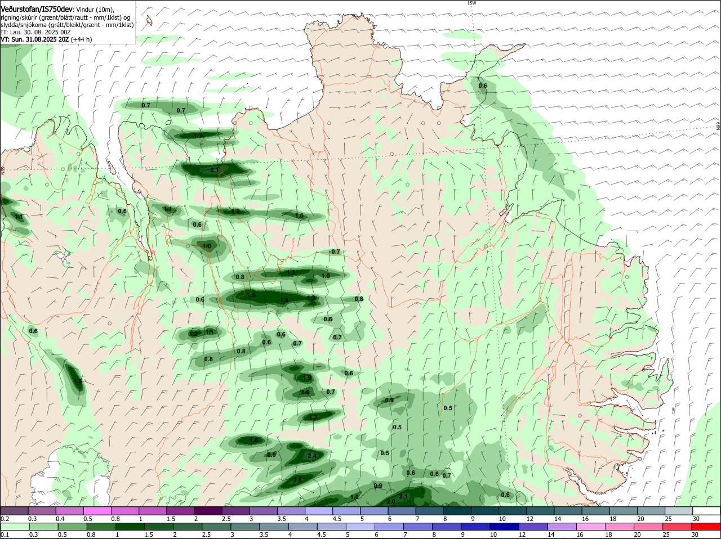The height and width of the screenshot is (539, 721).
Task: Select the dark purple swatch starting at 2
Action: [x=208, y=511]
